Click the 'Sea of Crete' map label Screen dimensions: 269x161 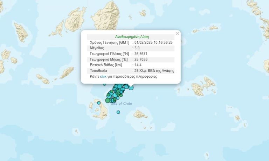click(122, 104)
